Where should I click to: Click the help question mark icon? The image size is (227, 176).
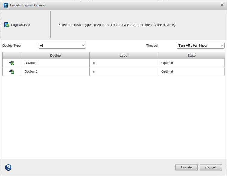click(8, 168)
